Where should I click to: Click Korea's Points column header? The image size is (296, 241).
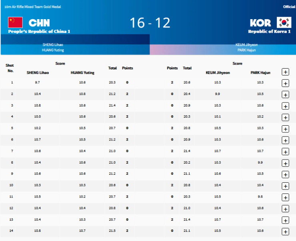(172, 68)
